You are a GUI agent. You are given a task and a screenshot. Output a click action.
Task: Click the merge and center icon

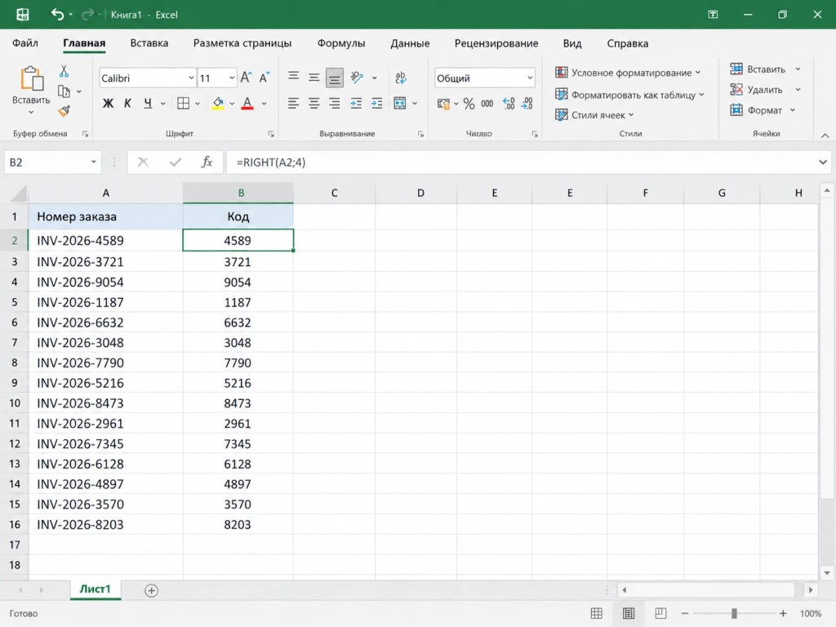[x=400, y=104]
